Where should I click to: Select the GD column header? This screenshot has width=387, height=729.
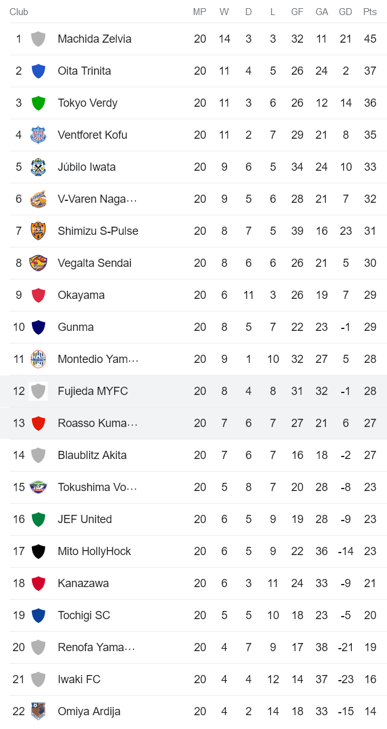(345, 11)
